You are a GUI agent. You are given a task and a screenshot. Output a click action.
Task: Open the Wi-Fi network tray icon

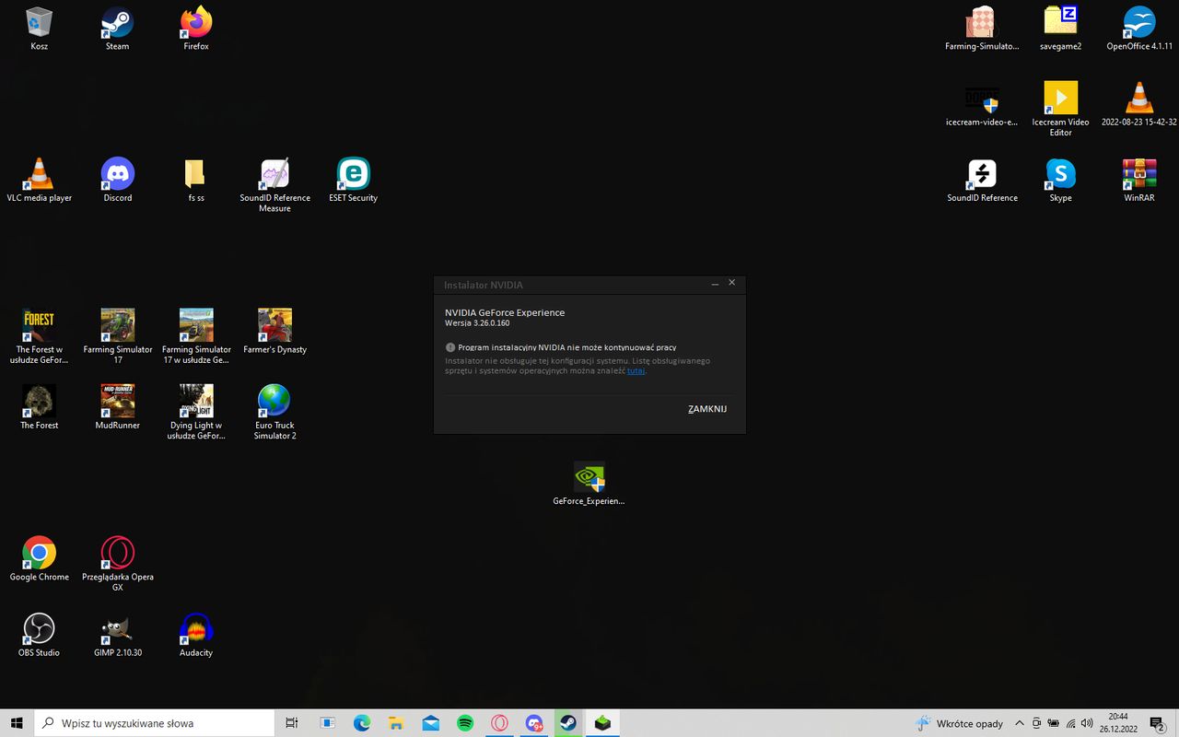(1070, 723)
